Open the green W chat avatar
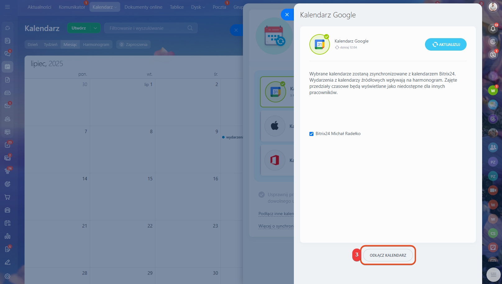This screenshot has height=284, width=502. pyautogui.click(x=493, y=91)
